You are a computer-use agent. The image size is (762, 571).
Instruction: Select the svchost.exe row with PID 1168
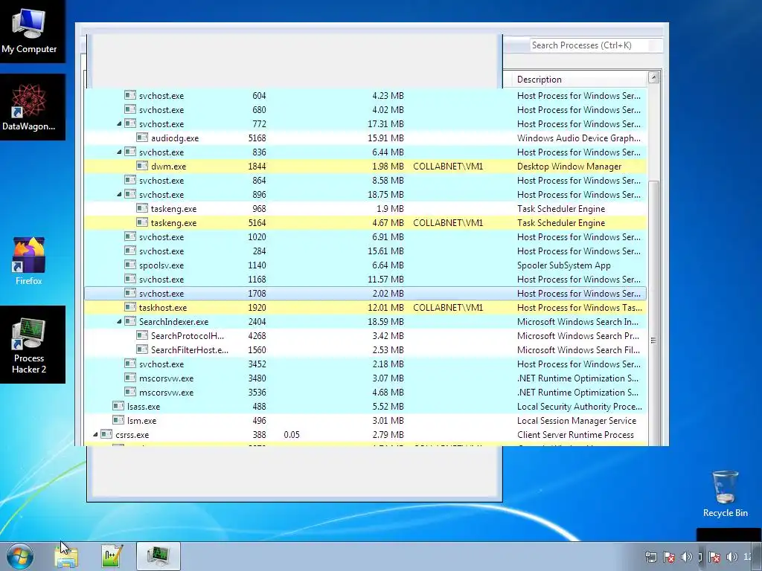(x=365, y=280)
